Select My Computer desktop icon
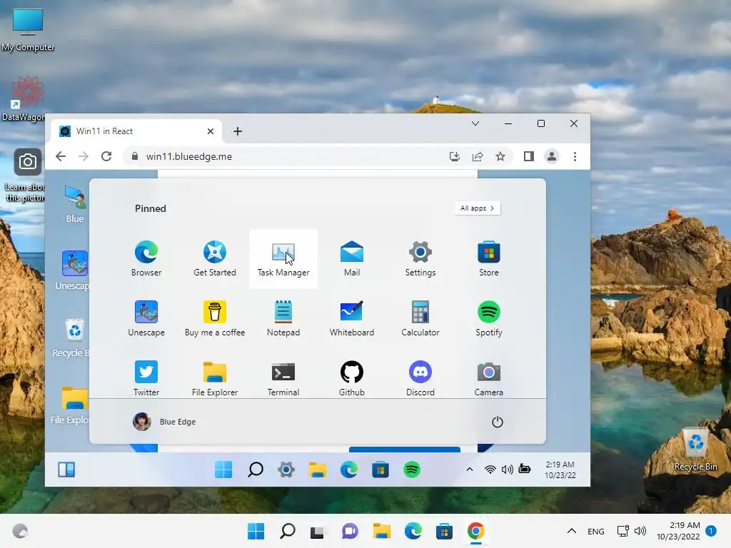The width and height of the screenshot is (731, 548). (28, 30)
